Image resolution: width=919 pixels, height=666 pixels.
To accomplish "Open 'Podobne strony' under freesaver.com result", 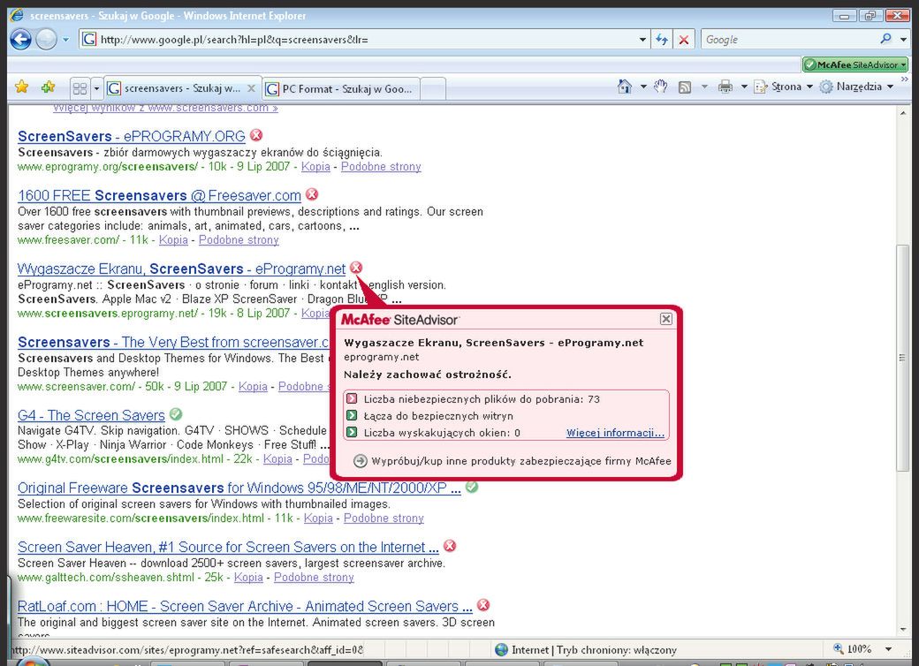I will pyautogui.click(x=239, y=239).
